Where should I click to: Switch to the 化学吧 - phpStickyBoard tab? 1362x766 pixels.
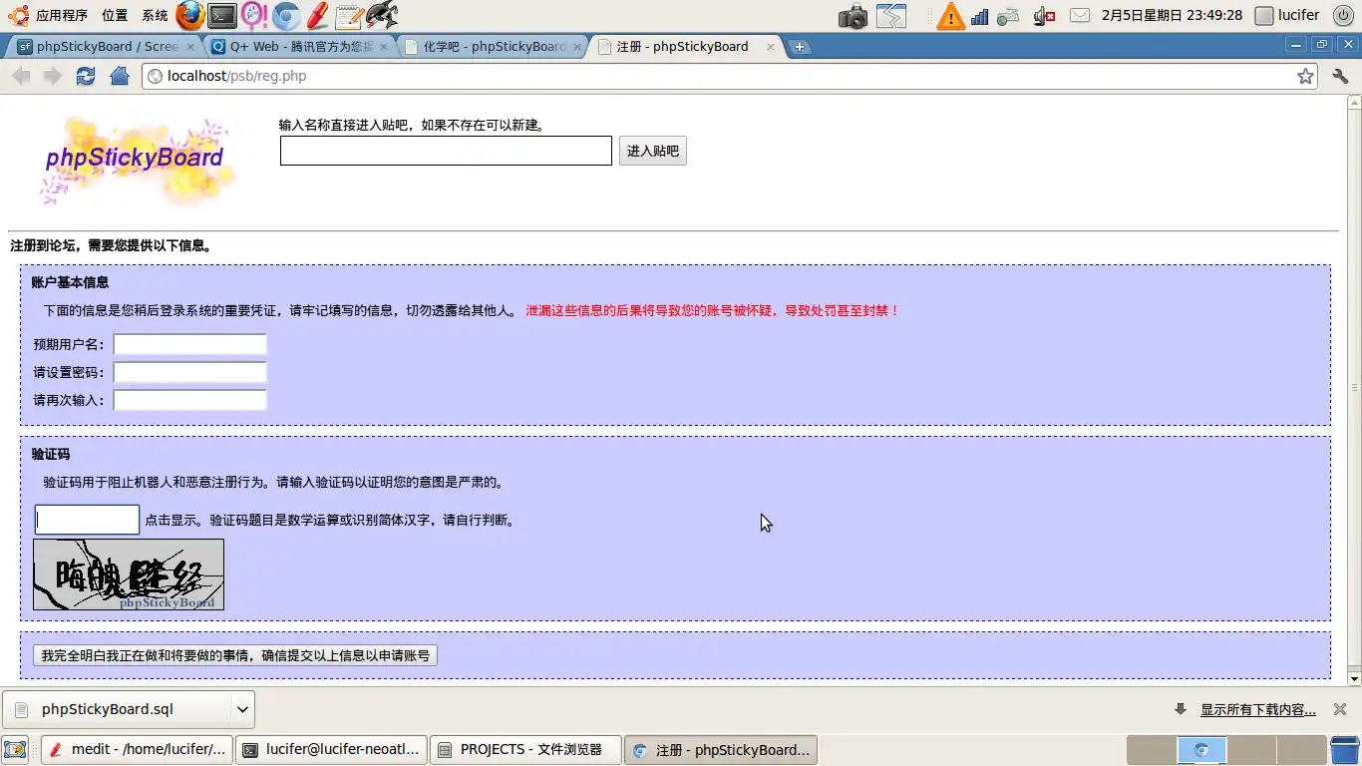click(x=492, y=47)
